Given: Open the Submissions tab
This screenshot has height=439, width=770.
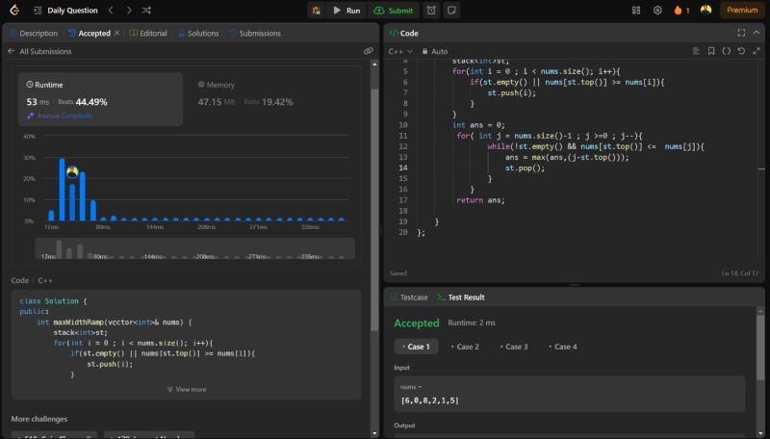Looking at the screenshot, I should (256, 34).
